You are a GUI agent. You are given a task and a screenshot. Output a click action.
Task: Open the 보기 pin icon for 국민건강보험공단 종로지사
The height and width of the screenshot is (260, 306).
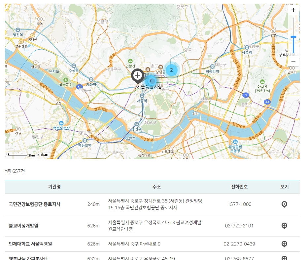coord(284,204)
